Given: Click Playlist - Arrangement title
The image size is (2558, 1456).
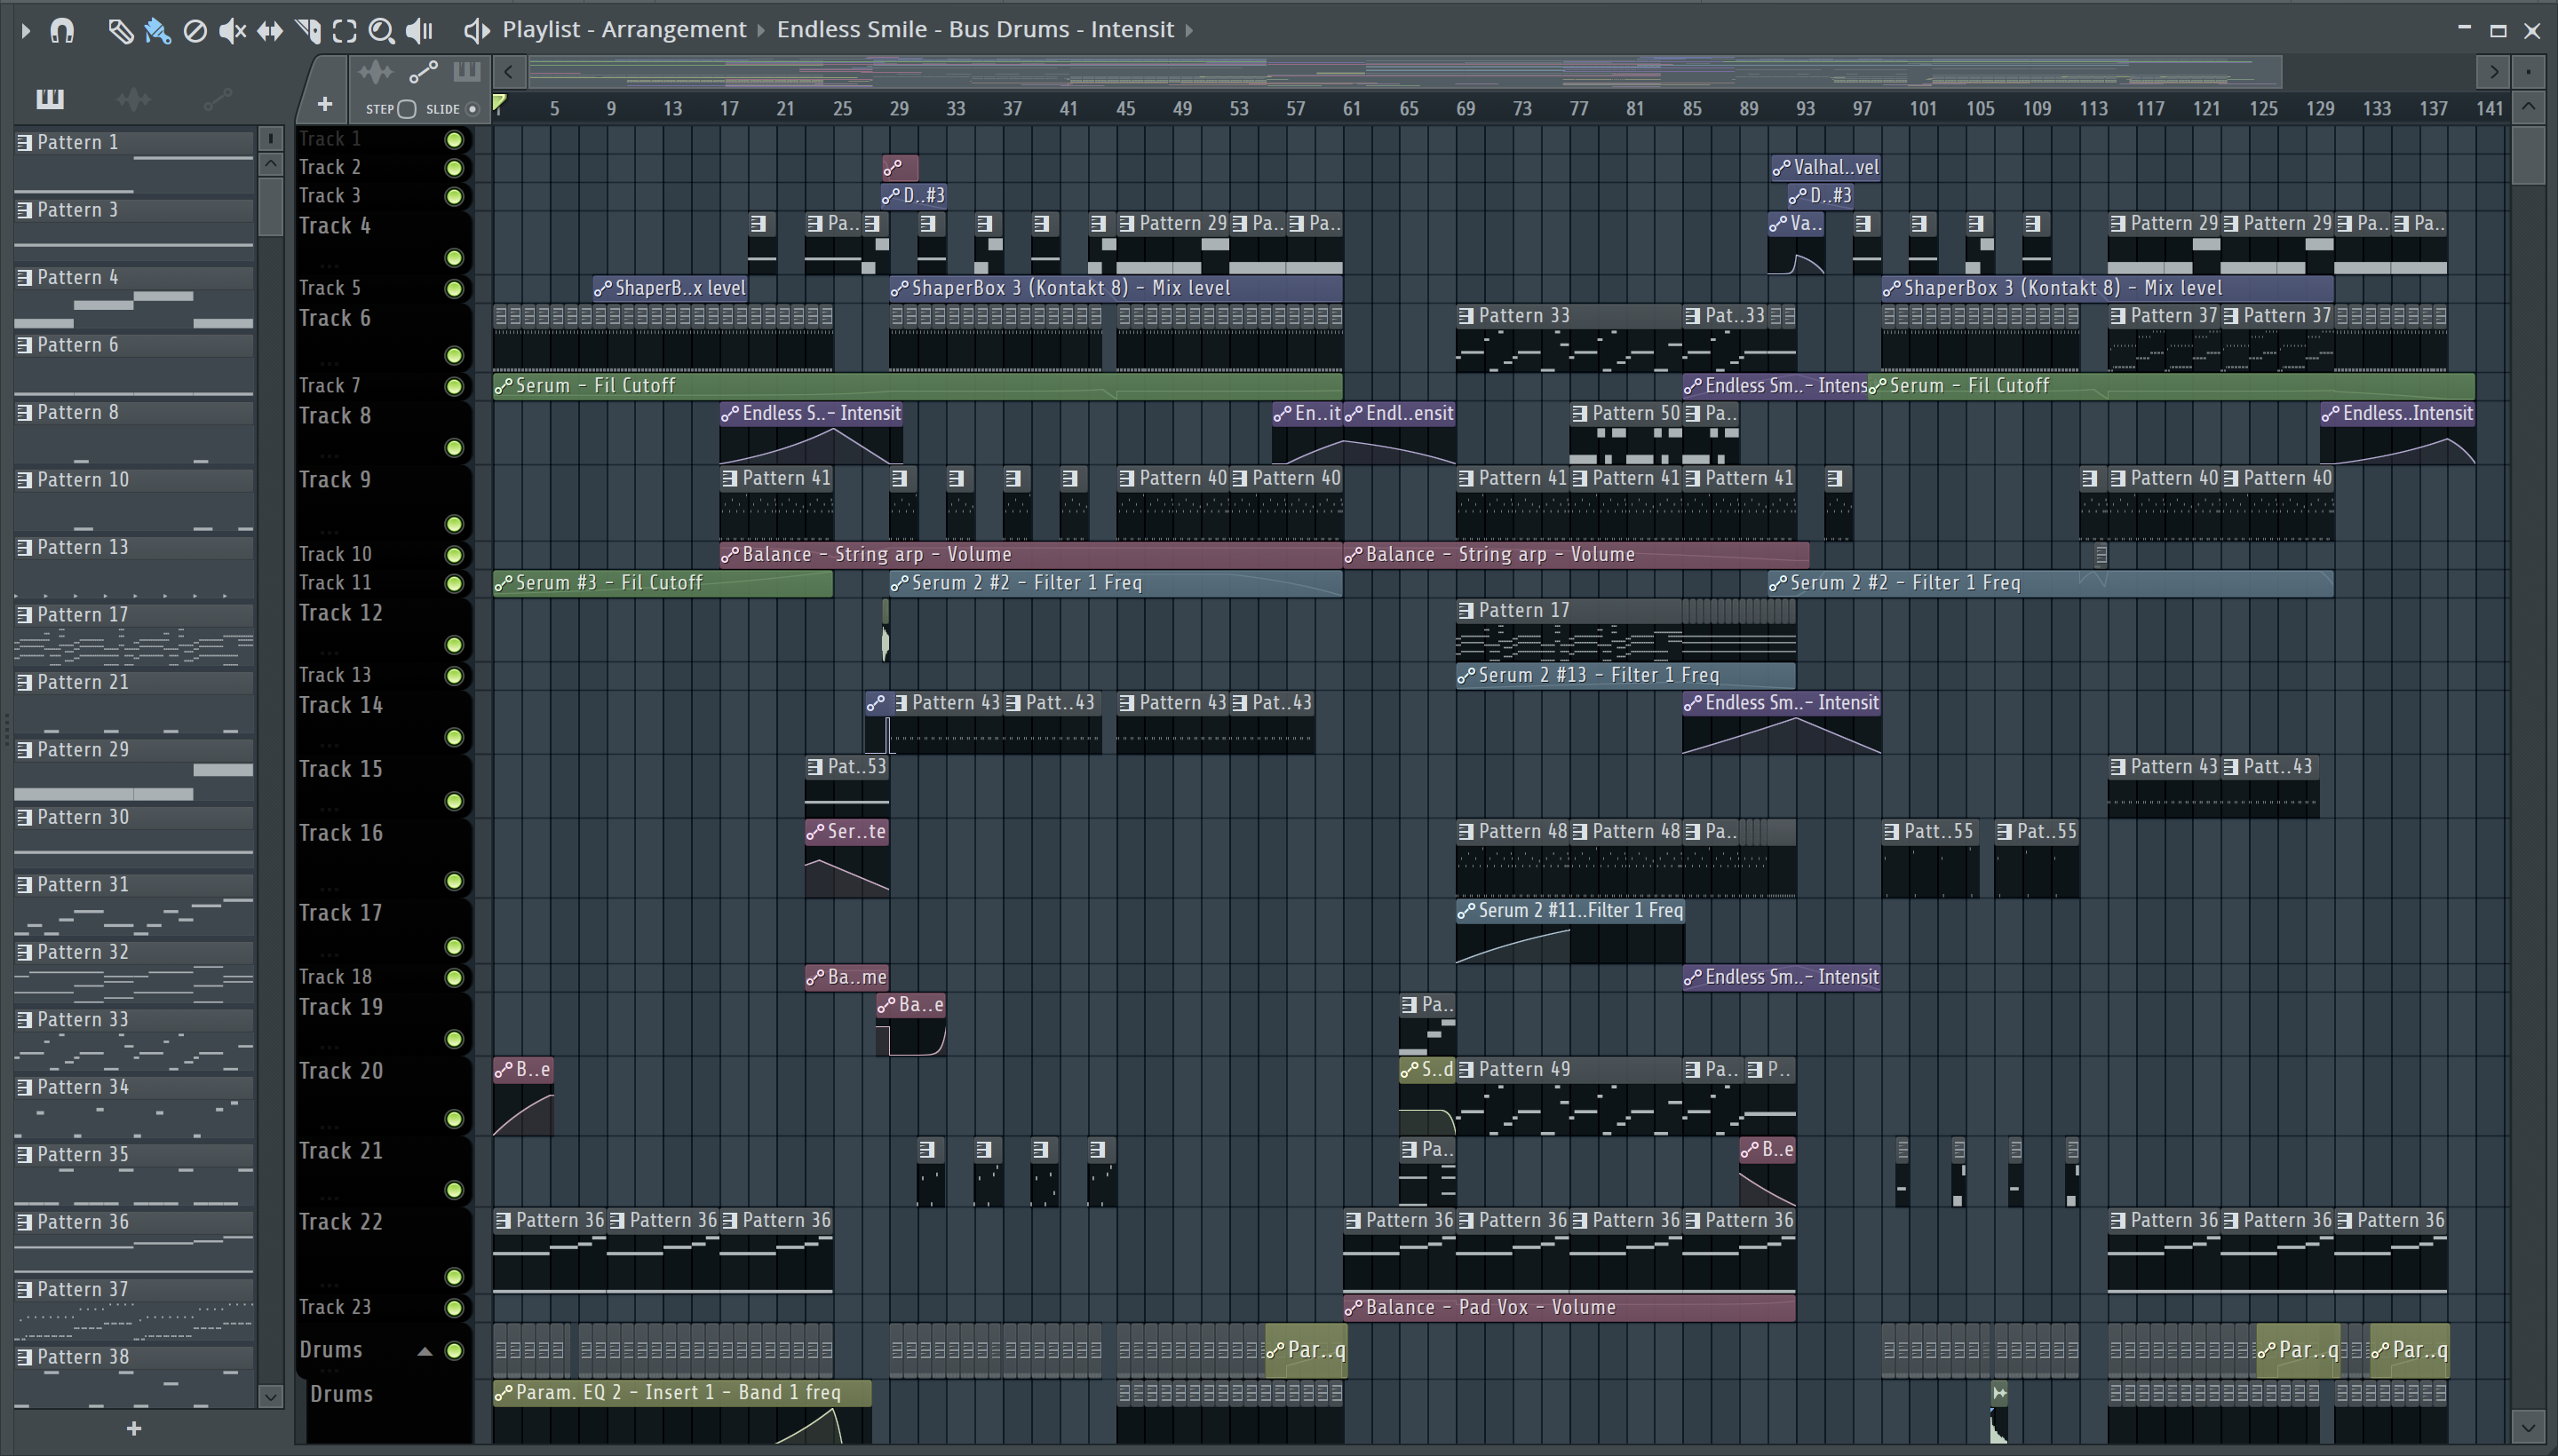Looking at the screenshot, I should coord(624,30).
